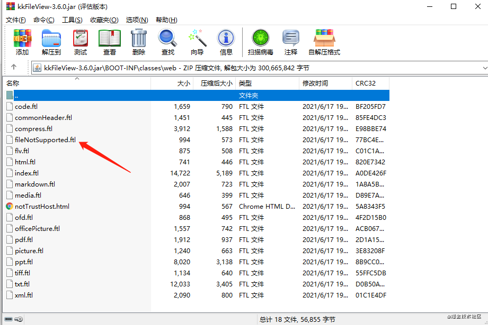Open the Options (选项) menu

[137, 20]
